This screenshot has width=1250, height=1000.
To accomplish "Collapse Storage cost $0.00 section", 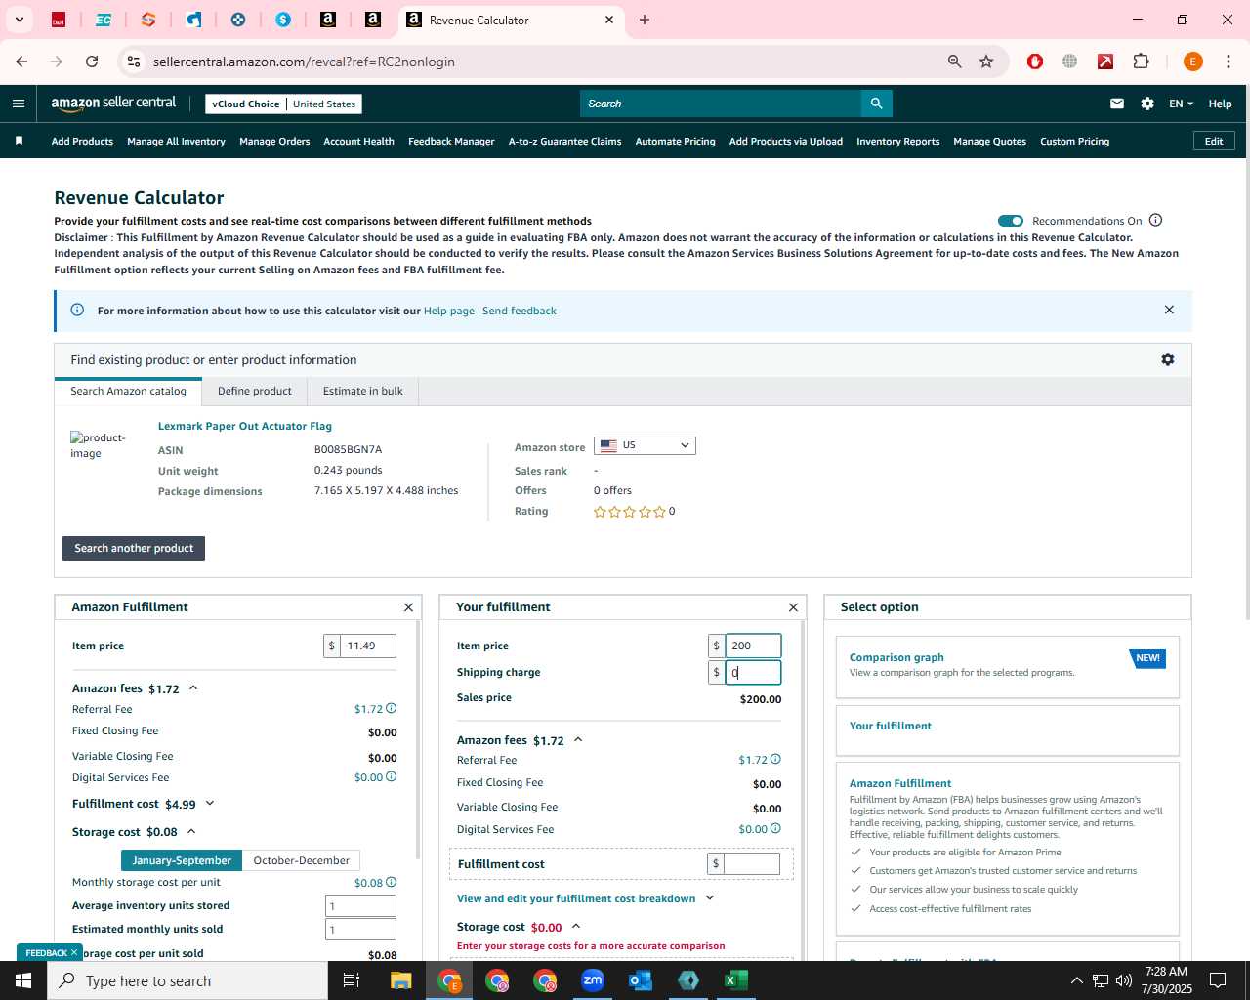I will point(576,926).
